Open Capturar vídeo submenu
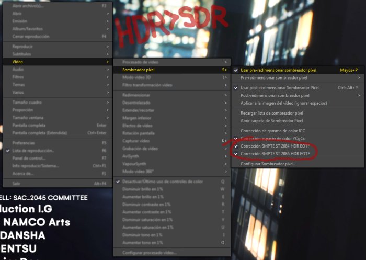Viewport: 366px width, 260px height. (x=172, y=141)
